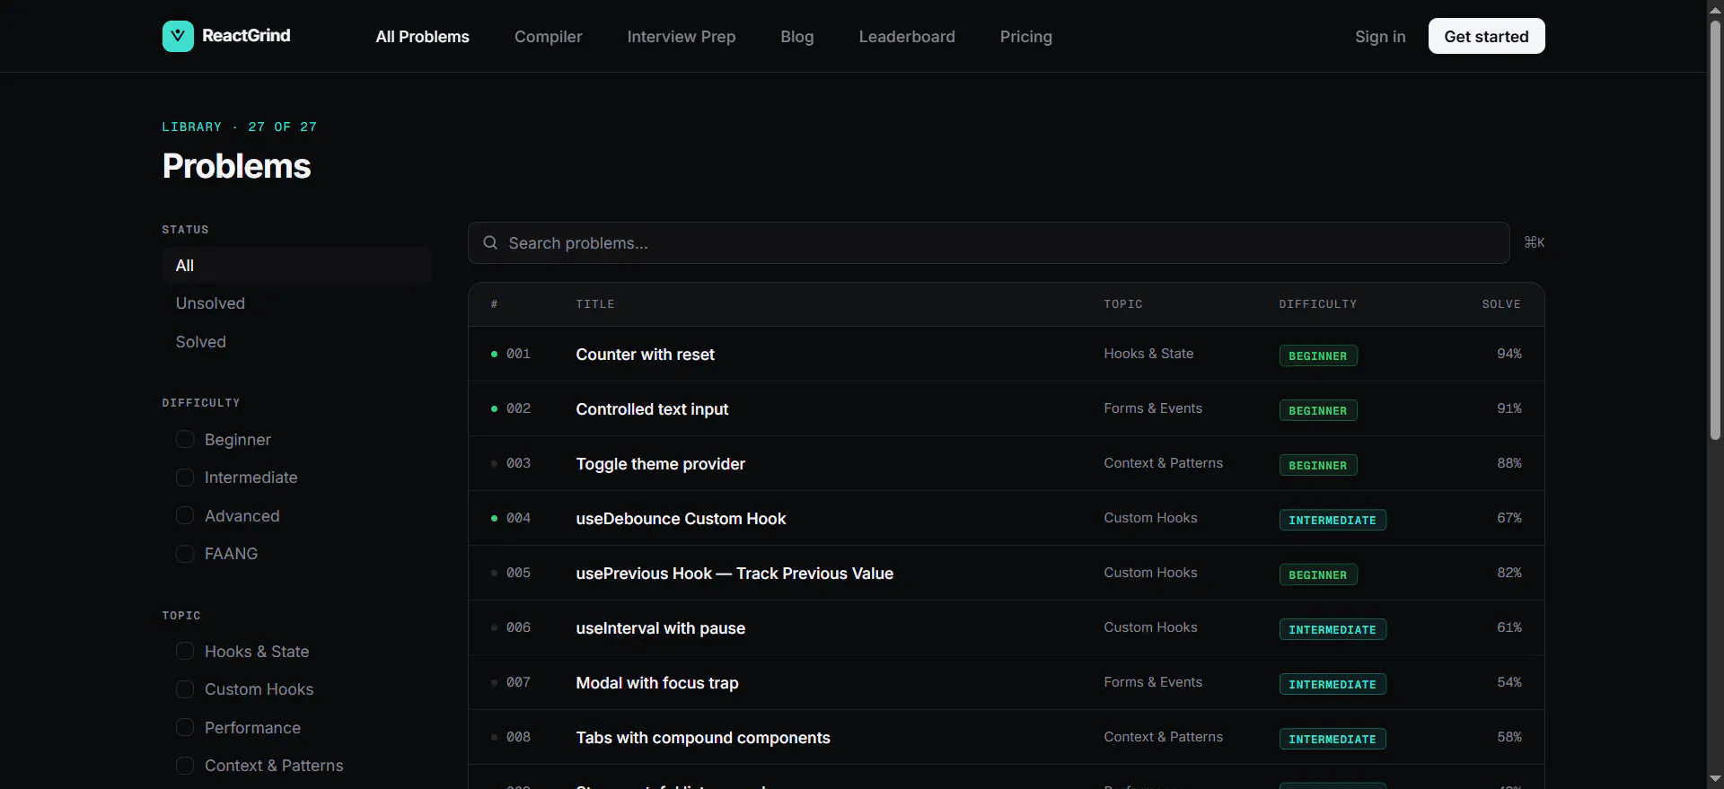
Task: Open usePrevious Hook — Track Previous Value
Action: 734,574
